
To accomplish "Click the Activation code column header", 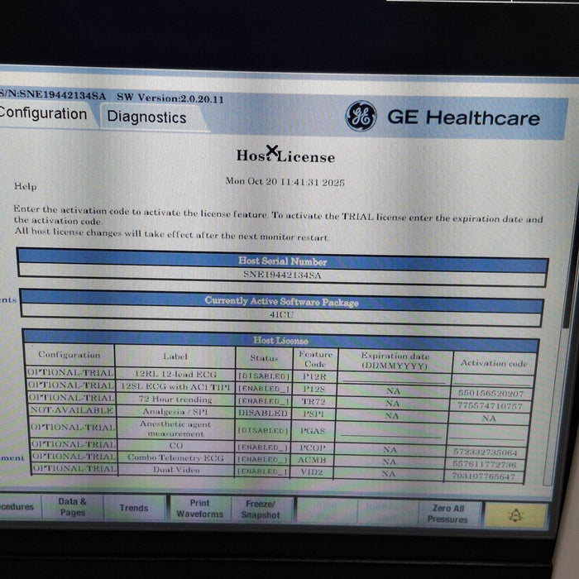I will click(x=494, y=363).
